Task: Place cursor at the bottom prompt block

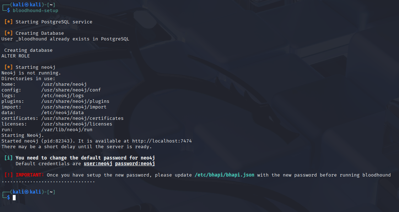Action: point(14,197)
